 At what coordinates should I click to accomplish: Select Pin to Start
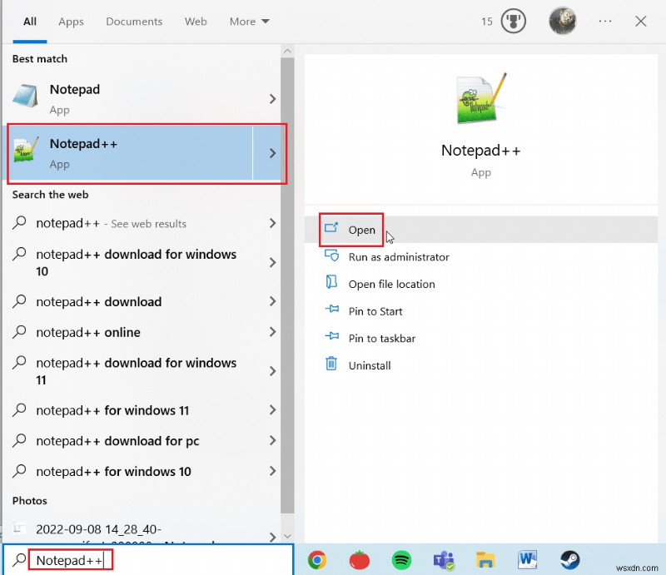pyautogui.click(x=481, y=311)
